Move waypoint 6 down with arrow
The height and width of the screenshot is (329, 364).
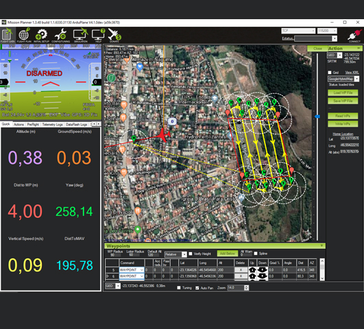tap(263, 276)
